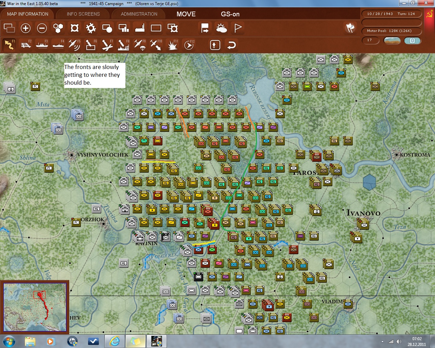Select the F11 explosion build-fort icon

172,45
